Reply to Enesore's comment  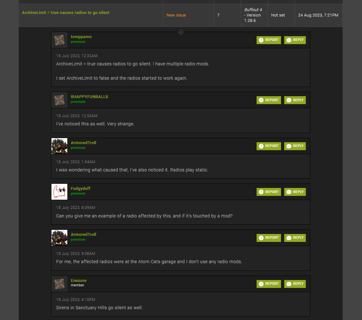[x=295, y=284]
